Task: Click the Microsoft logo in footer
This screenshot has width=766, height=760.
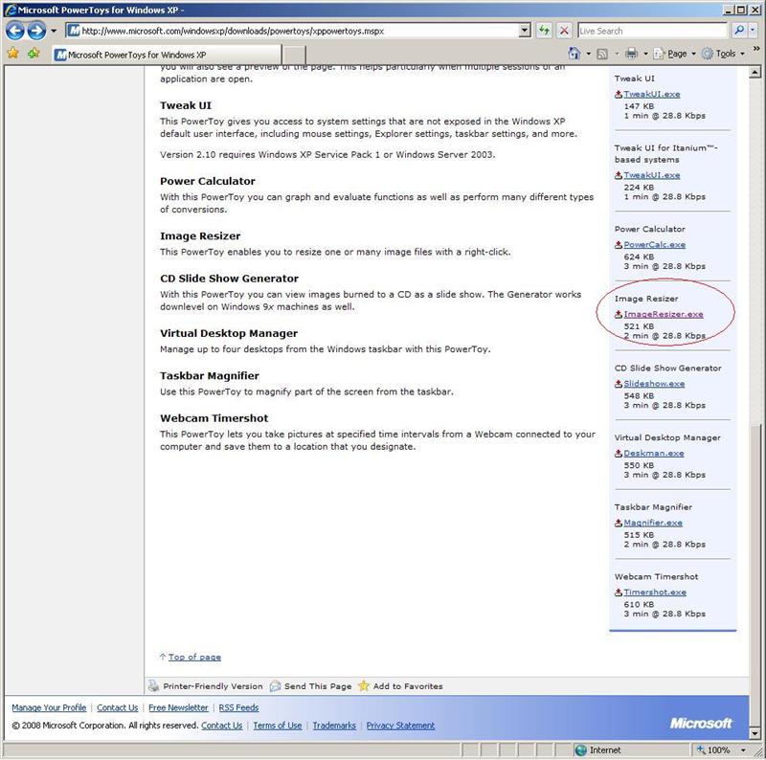Action: tap(701, 724)
